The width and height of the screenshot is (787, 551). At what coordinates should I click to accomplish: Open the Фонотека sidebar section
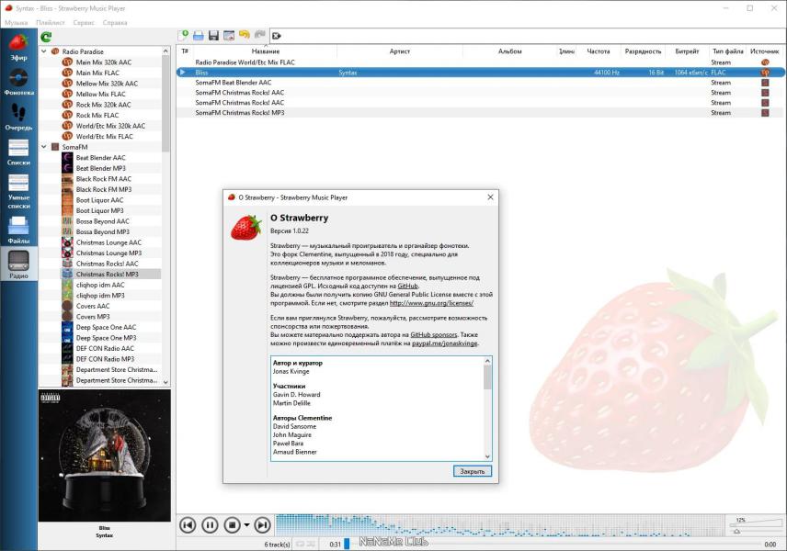point(18,82)
